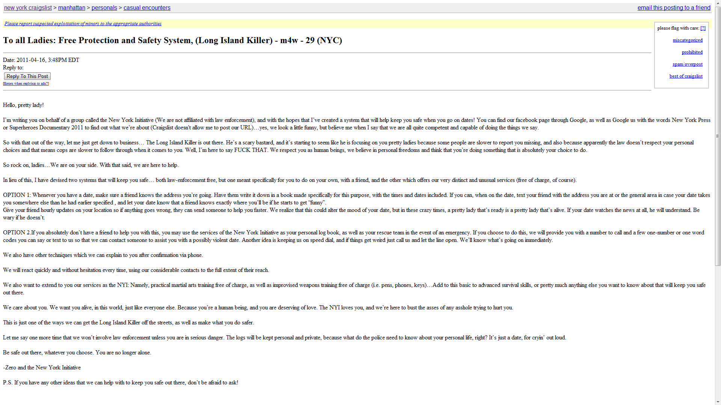Click the scroll up arrow of page scrollbar
The image size is (721, 405).
[718, 3]
